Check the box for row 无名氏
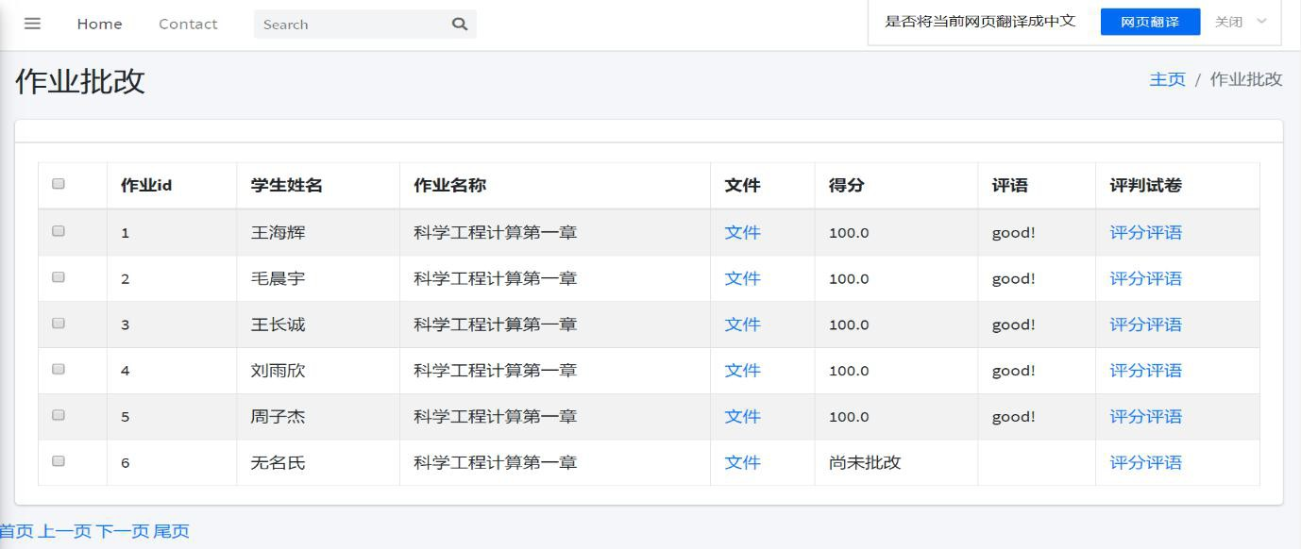The height and width of the screenshot is (549, 1301). coord(59,461)
